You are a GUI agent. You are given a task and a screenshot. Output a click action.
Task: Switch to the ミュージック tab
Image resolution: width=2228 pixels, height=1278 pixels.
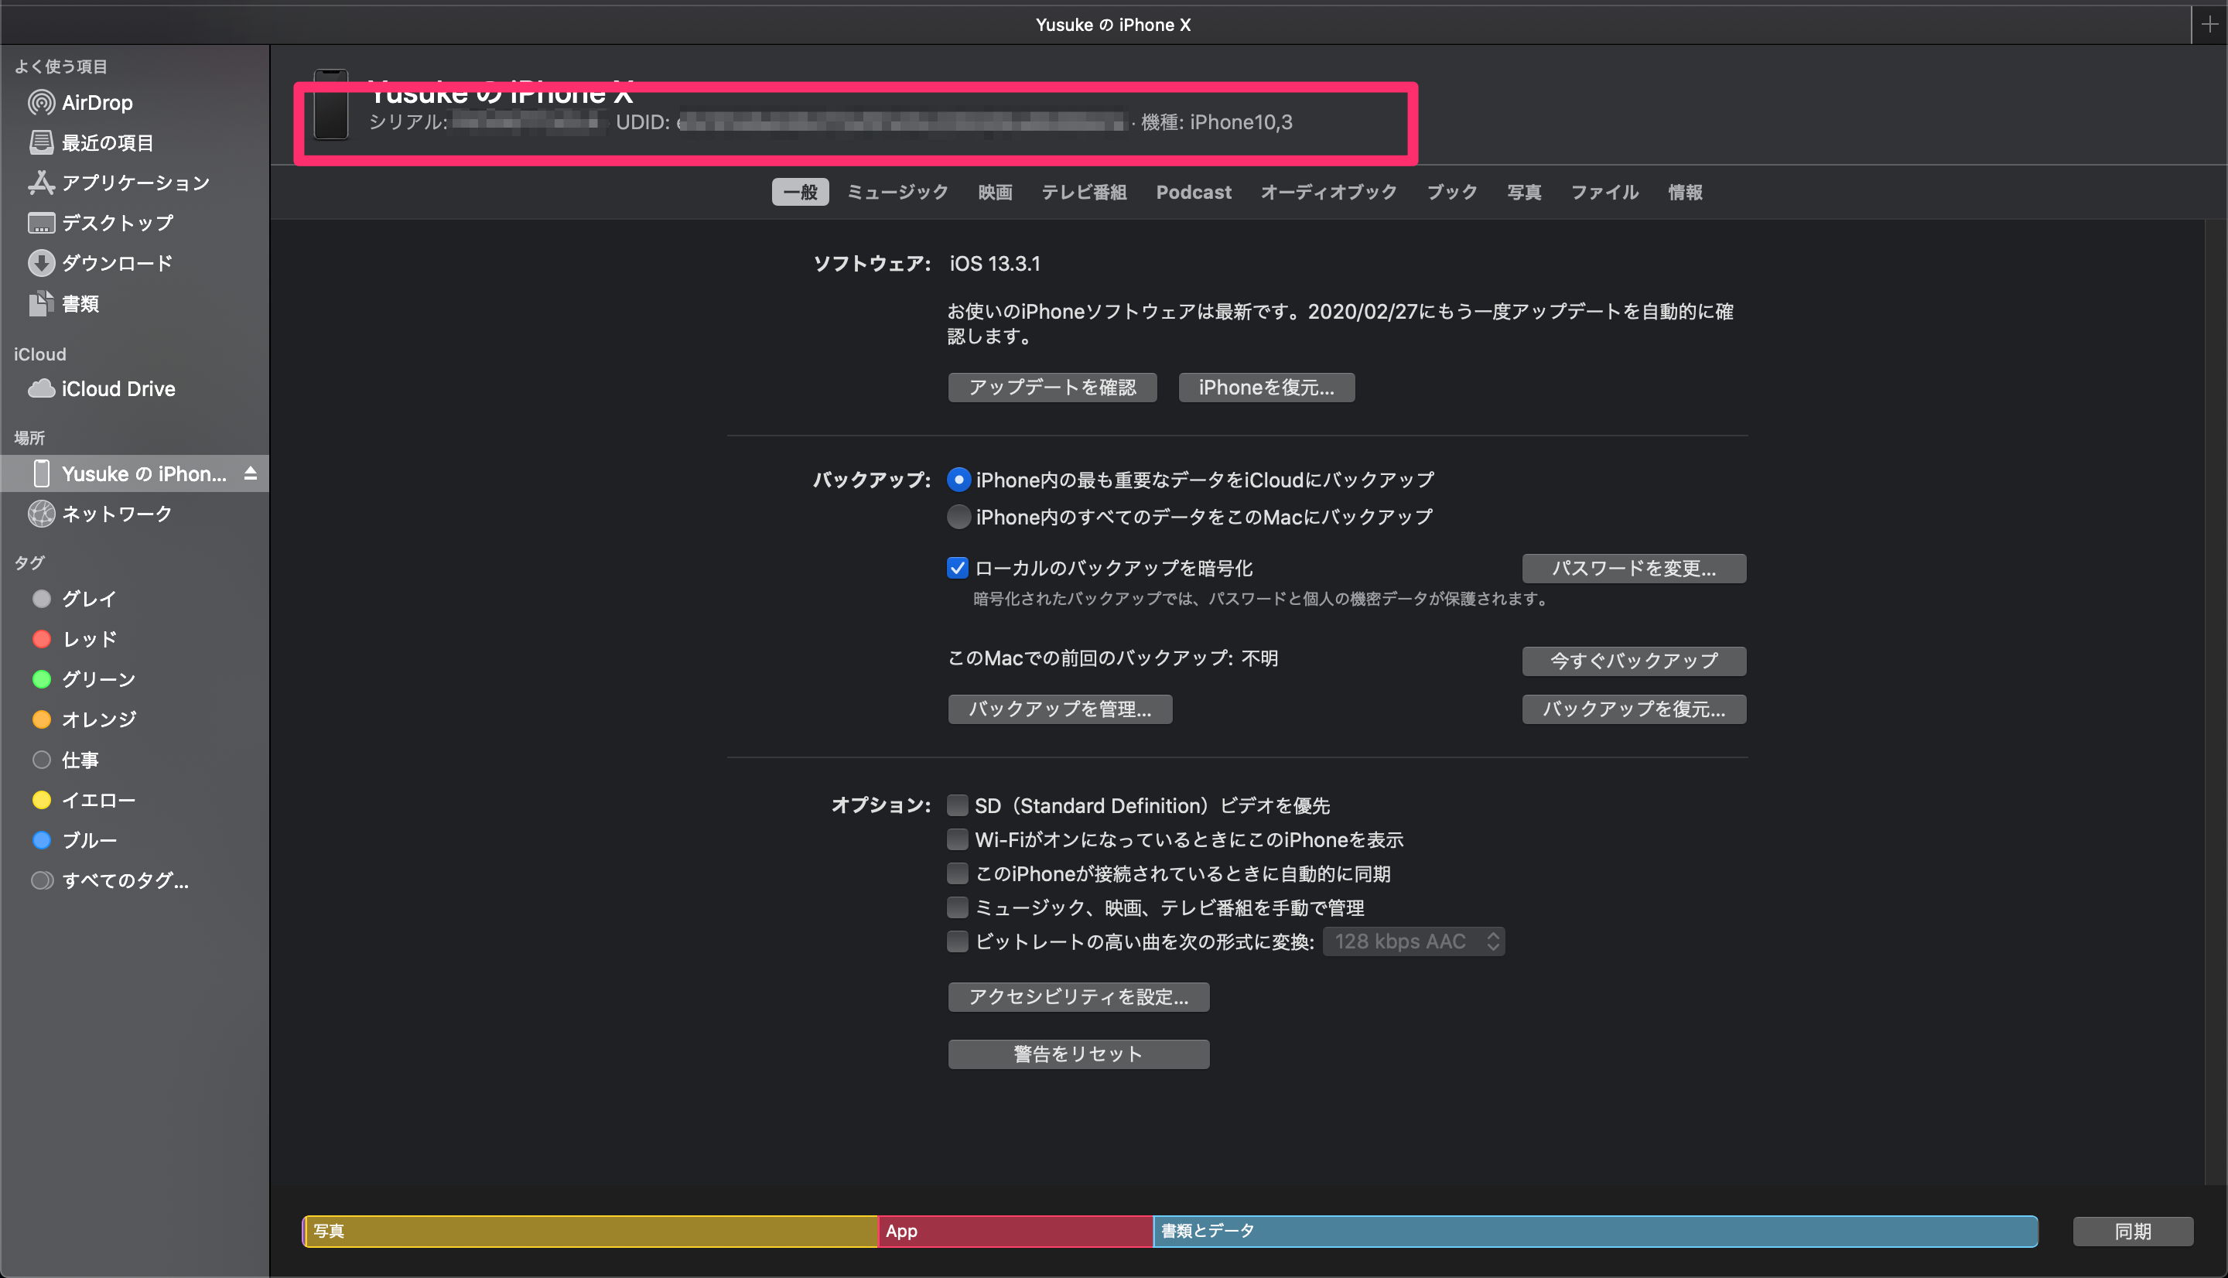click(897, 192)
